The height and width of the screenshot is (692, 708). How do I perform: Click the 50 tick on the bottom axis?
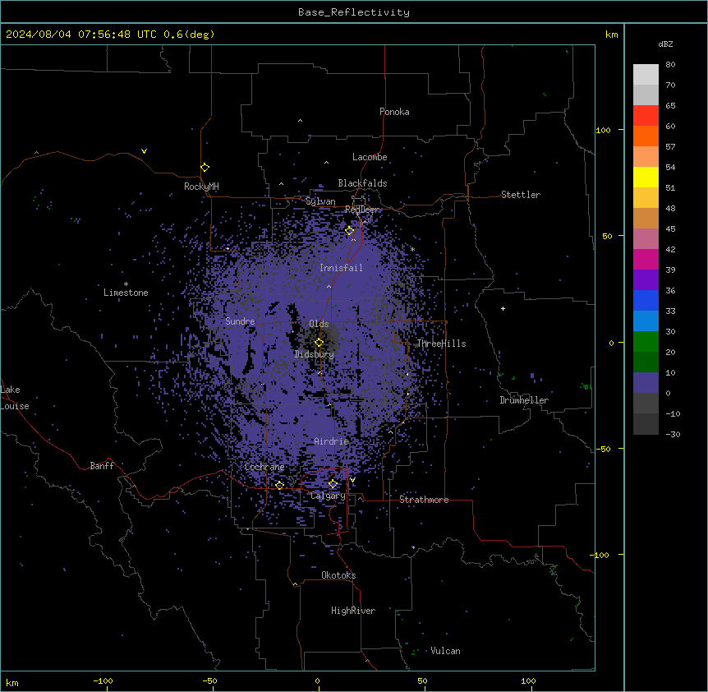(x=421, y=680)
